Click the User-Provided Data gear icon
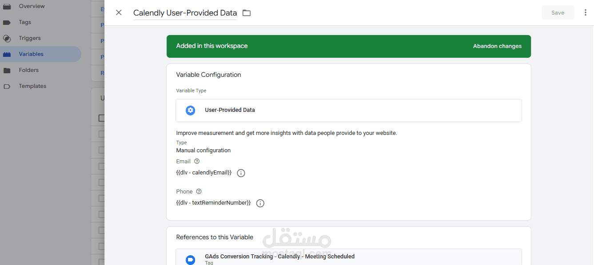The image size is (594, 265). [190, 110]
